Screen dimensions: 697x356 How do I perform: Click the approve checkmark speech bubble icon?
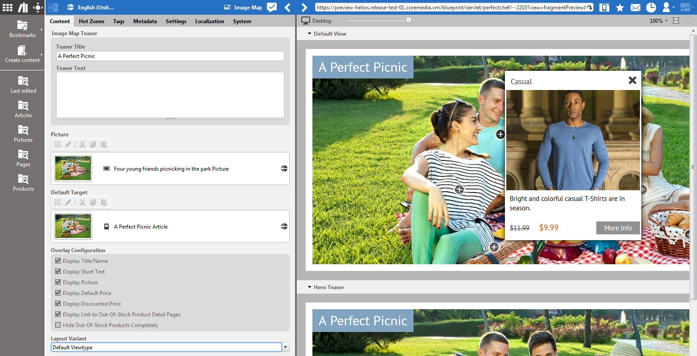pos(272,7)
